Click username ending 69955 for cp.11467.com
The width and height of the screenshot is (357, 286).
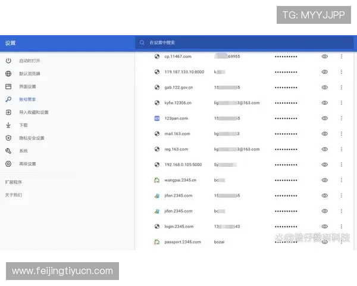[x=227, y=57]
